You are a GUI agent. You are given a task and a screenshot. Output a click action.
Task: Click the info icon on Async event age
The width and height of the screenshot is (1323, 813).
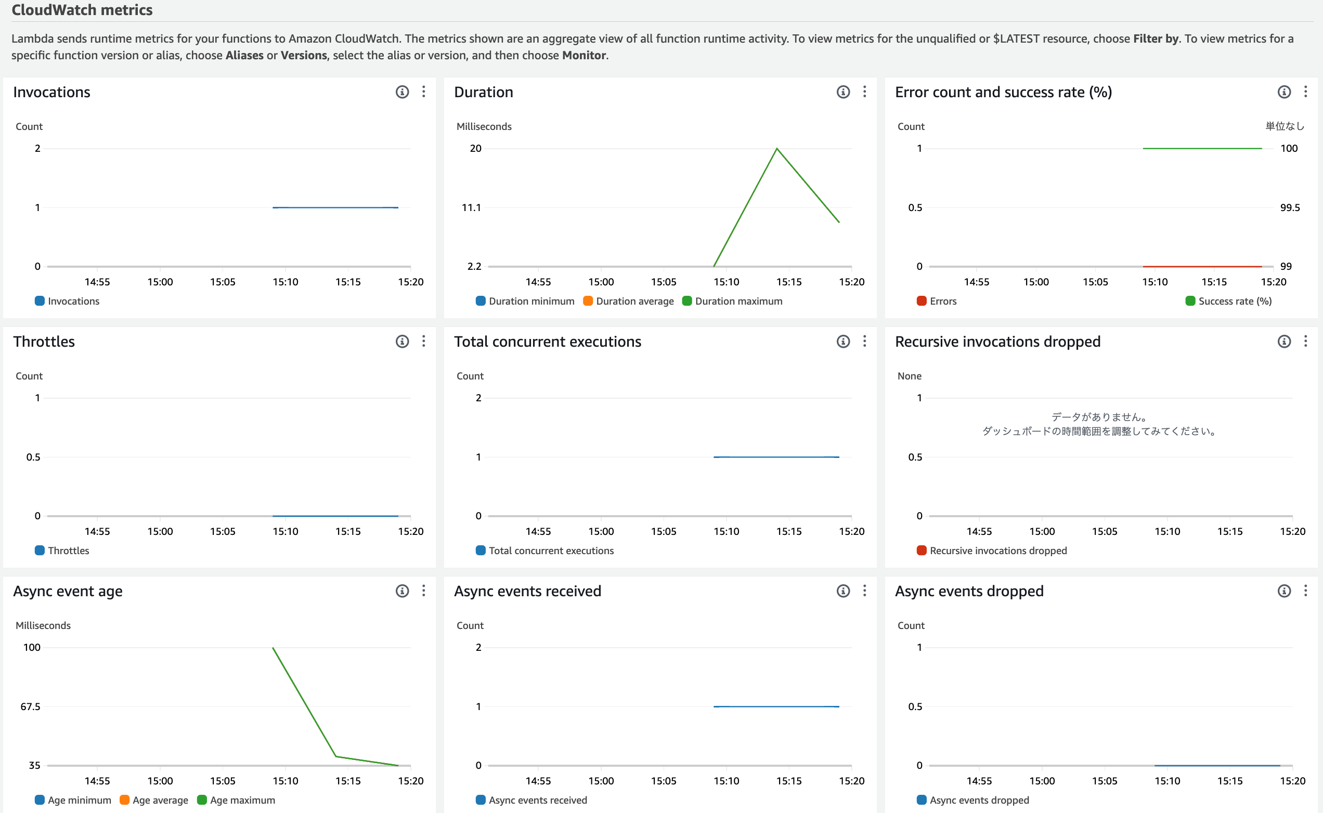click(402, 591)
